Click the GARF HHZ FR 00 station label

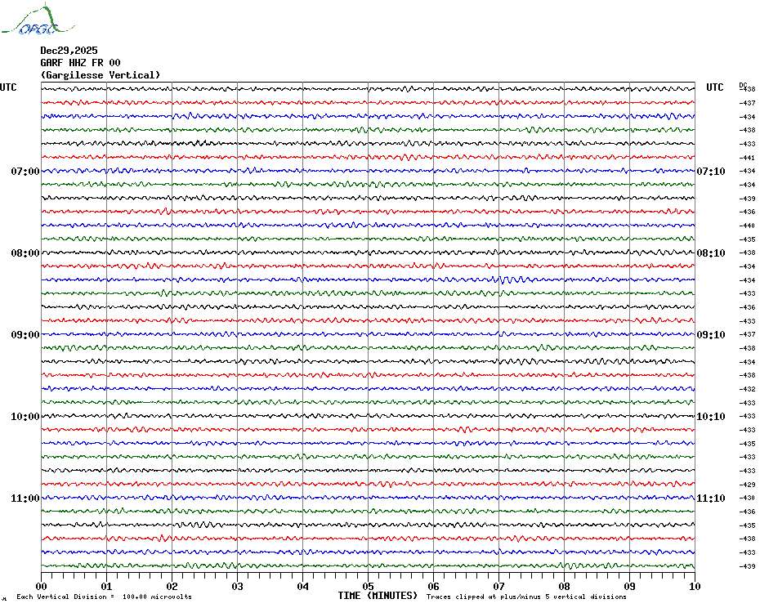pyautogui.click(x=80, y=63)
